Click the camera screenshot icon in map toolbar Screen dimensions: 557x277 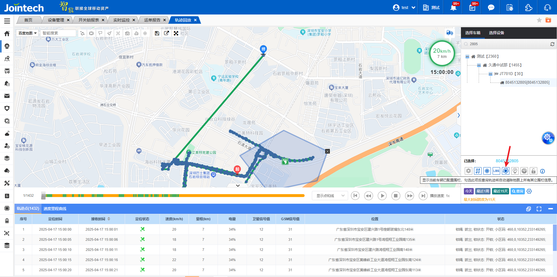[127, 33]
